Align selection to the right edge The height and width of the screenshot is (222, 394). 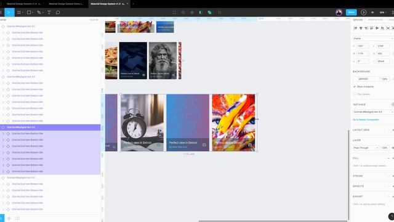[366, 28]
